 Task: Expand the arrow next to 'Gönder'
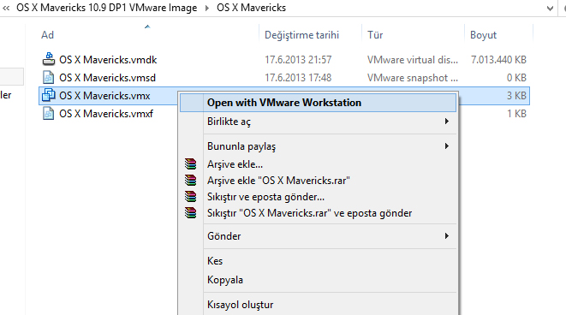click(x=447, y=235)
